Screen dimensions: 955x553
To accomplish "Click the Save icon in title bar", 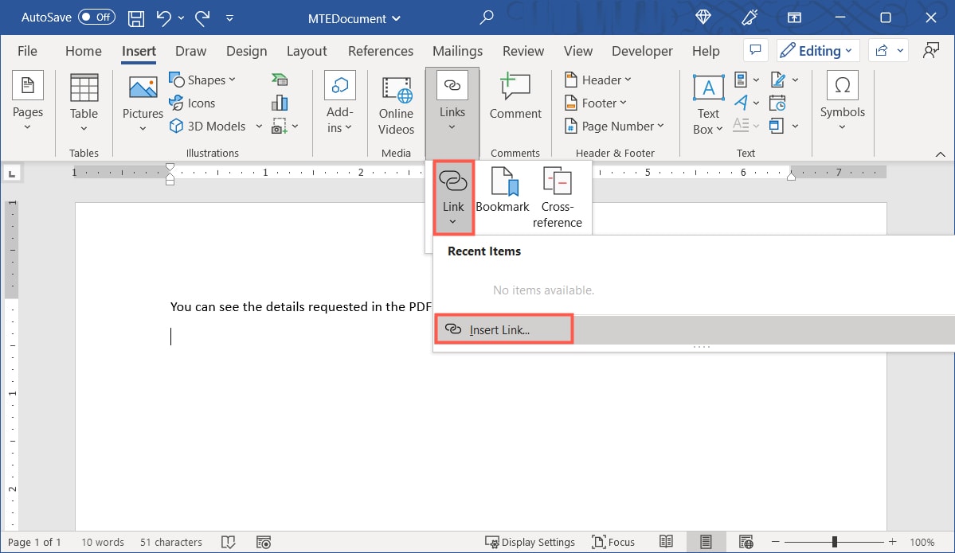I will 136,18.
